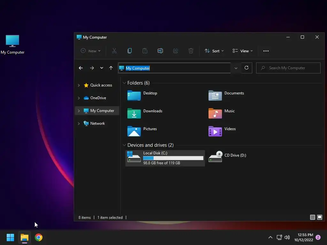Image resolution: width=327 pixels, height=245 pixels.
Task: Go back with the left arrow
Action: pyautogui.click(x=81, y=68)
